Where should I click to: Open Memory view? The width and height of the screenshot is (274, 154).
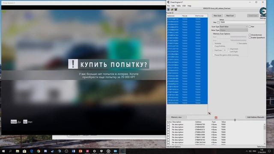176,117
